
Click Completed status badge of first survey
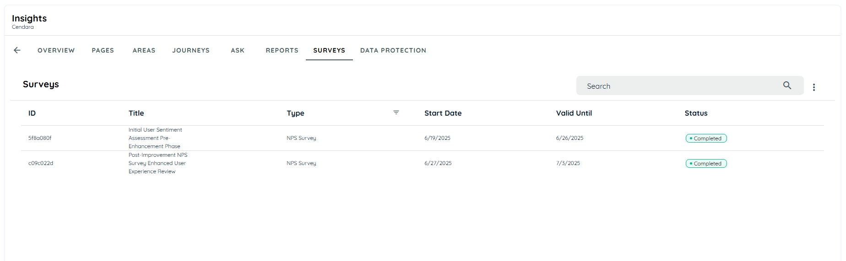[x=706, y=138]
